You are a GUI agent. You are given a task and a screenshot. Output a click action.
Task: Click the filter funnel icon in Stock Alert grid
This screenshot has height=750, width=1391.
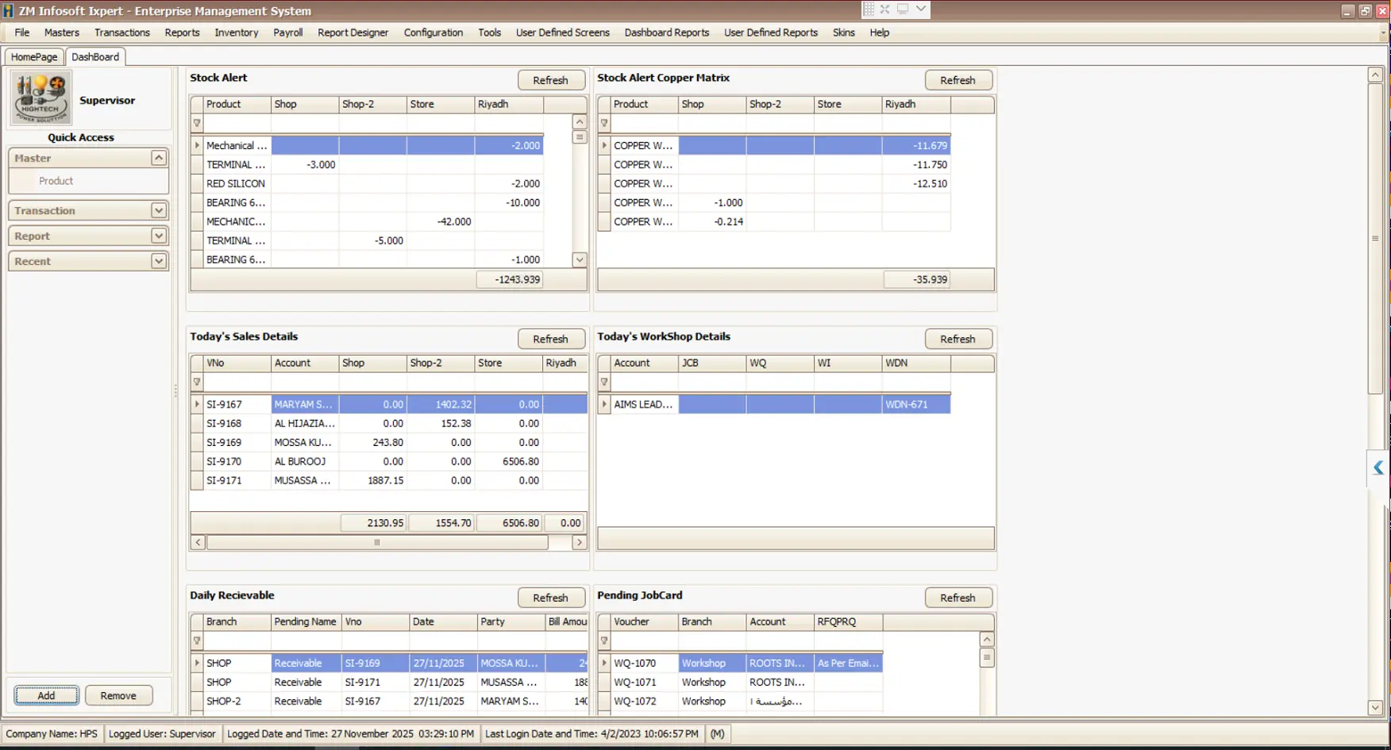[196, 123]
